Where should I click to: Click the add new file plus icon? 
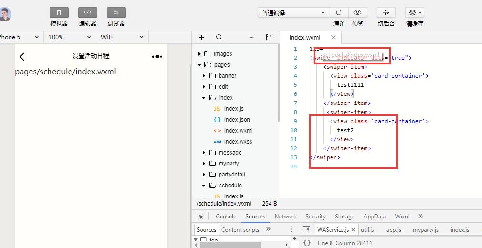click(201, 37)
